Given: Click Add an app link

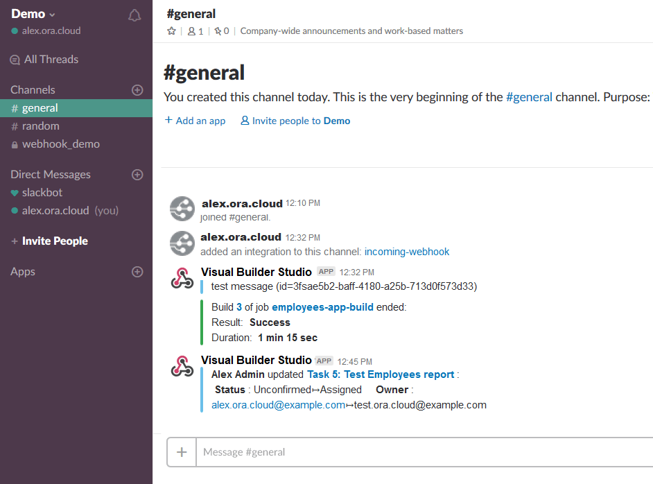Looking at the screenshot, I should 195,121.
